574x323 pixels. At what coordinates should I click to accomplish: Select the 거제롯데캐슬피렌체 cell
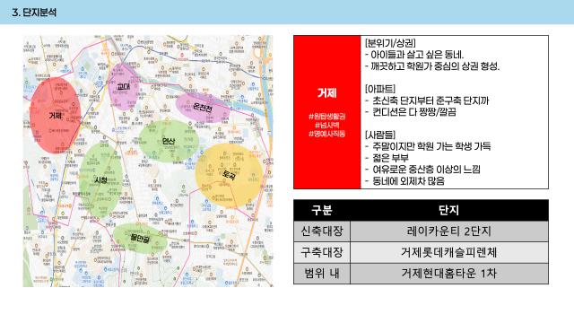448,252
